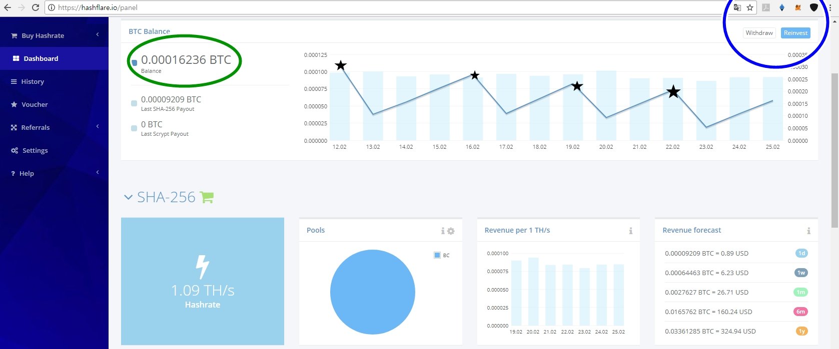Viewport: 839px width, 349px height.
Task: Open the Voucher page
Action: pyautogui.click(x=54, y=104)
